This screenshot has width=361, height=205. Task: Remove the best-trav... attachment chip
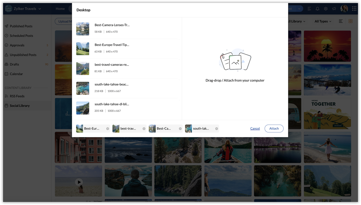click(x=144, y=129)
